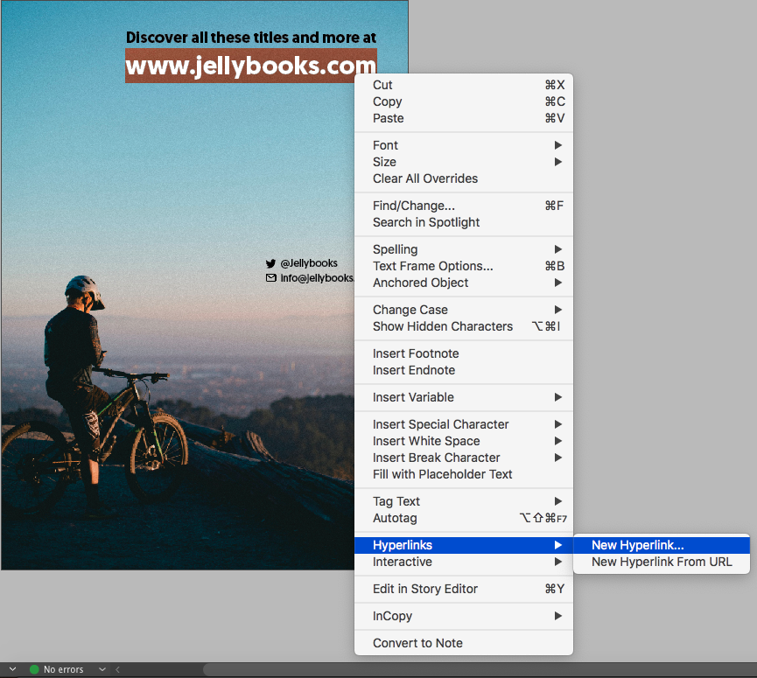Image resolution: width=757 pixels, height=678 pixels.
Task: Open the page dropdown chevron at far left of status bar
Action: (12, 669)
